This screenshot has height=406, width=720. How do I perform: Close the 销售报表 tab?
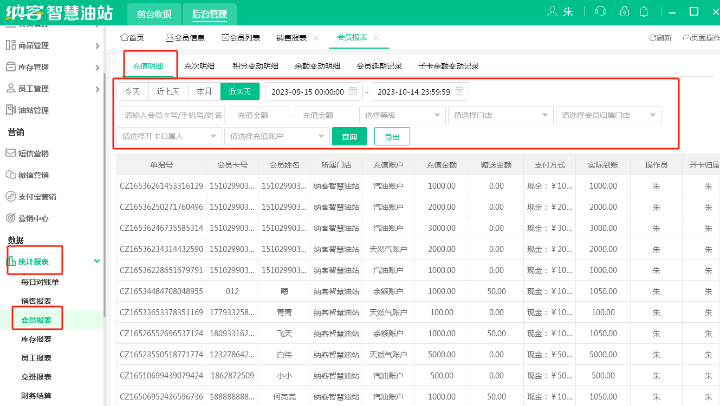tap(316, 38)
